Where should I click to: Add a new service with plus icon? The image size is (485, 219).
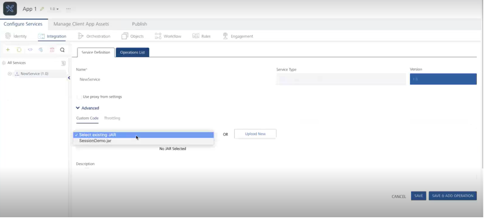(8, 50)
